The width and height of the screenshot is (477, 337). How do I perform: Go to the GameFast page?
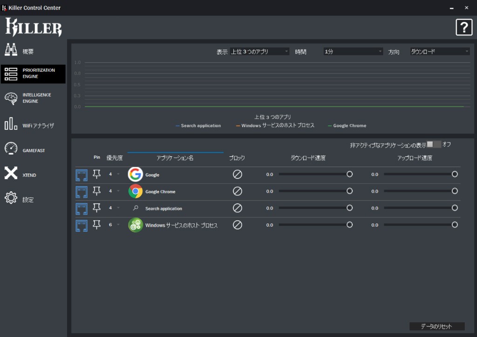pyautogui.click(x=33, y=150)
